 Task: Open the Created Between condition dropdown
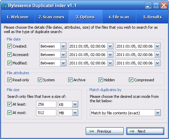pyautogui.click(x=63, y=46)
